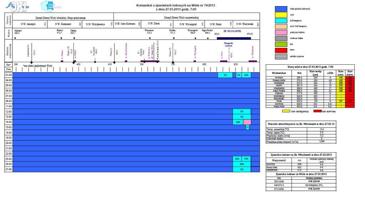Click the OKI logo
365x203 pixels.
coord(17,7)
